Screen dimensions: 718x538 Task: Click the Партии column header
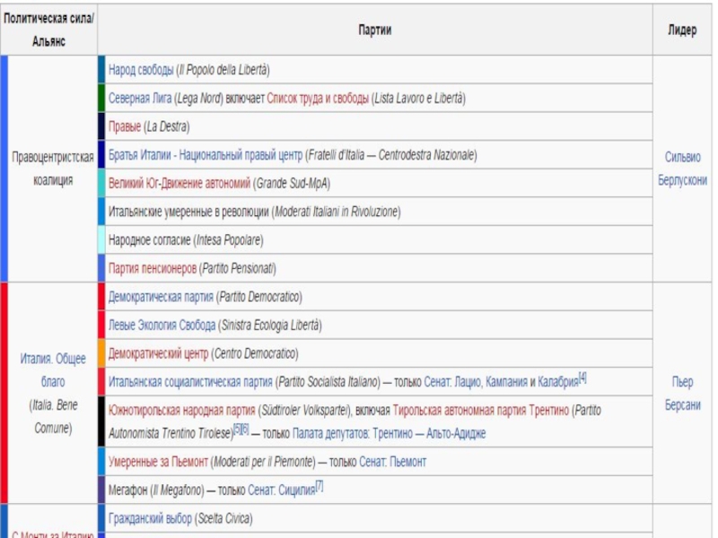(x=374, y=30)
